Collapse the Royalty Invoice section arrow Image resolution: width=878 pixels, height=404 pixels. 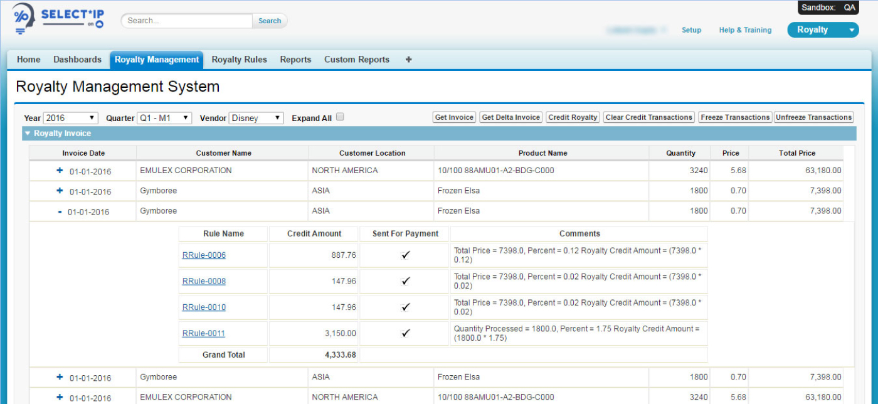[27, 134]
